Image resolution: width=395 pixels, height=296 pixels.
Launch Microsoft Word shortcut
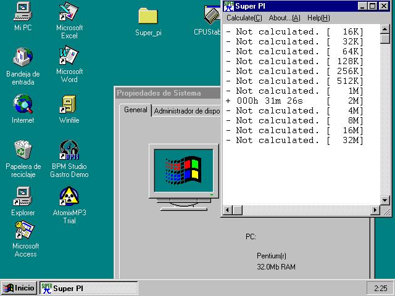tap(69, 64)
